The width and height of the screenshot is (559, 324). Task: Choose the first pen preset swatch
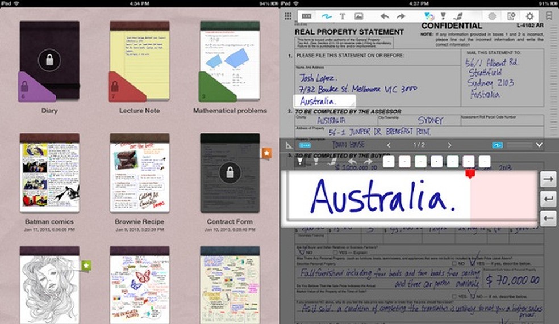[x=389, y=162]
